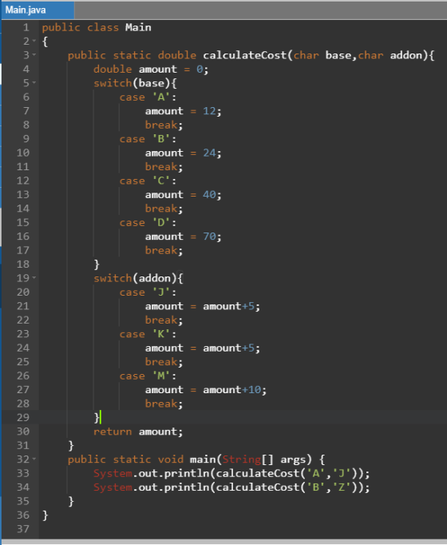Click the case 'J': label
Viewport: 447px width, 545px height.
148,292
